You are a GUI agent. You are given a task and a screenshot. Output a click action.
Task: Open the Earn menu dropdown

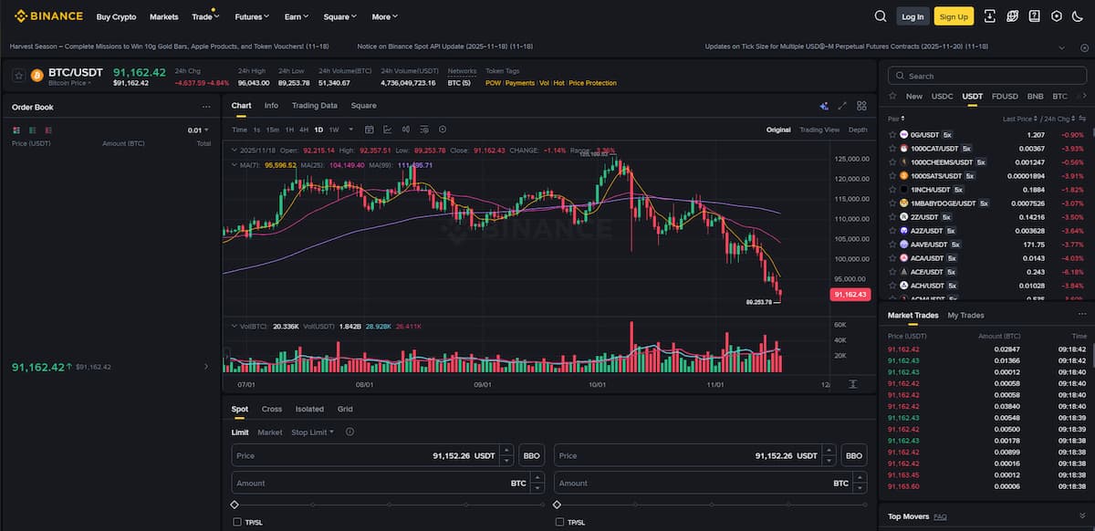[x=297, y=16]
